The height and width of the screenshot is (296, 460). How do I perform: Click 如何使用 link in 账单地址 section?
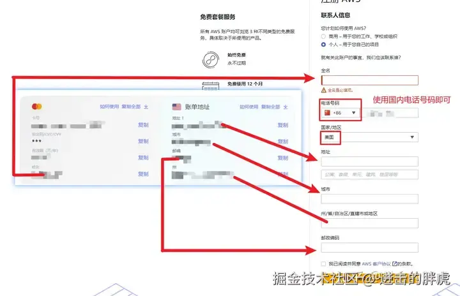pos(249,107)
